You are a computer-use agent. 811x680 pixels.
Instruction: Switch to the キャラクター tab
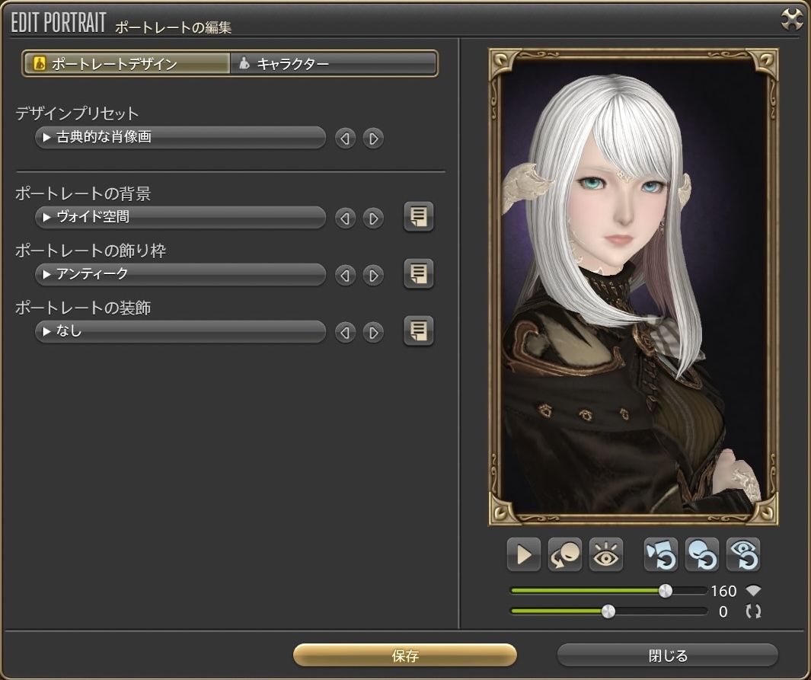coord(334,64)
